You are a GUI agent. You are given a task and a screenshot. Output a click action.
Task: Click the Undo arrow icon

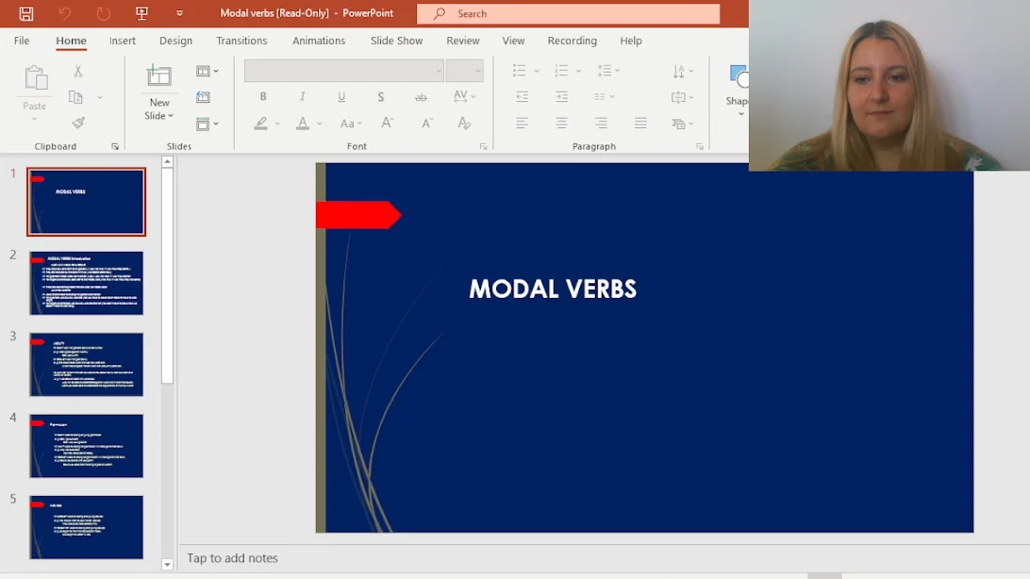(x=64, y=13)
